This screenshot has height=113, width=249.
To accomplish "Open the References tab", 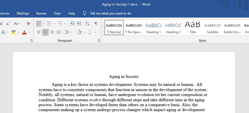I will [x=4, y=13].
